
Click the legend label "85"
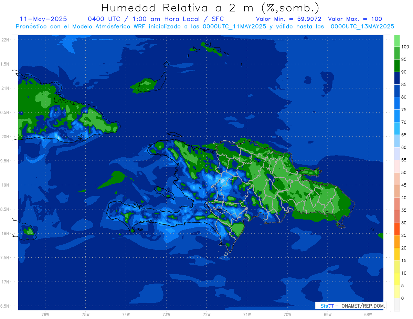[404, 85]
